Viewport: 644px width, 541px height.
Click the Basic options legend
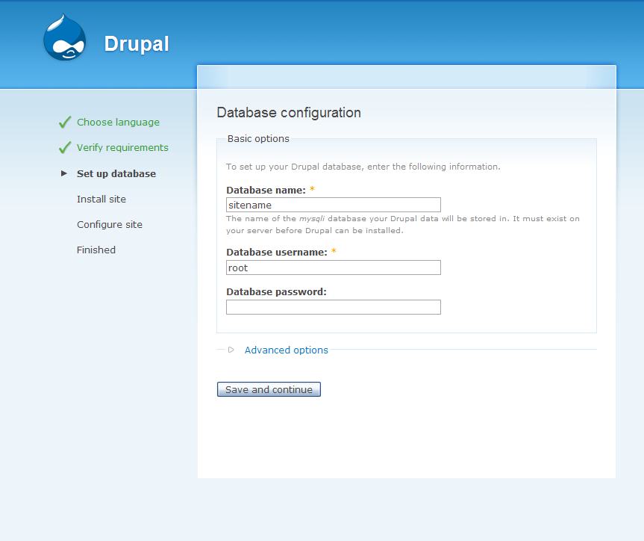(x=258, y=139)
